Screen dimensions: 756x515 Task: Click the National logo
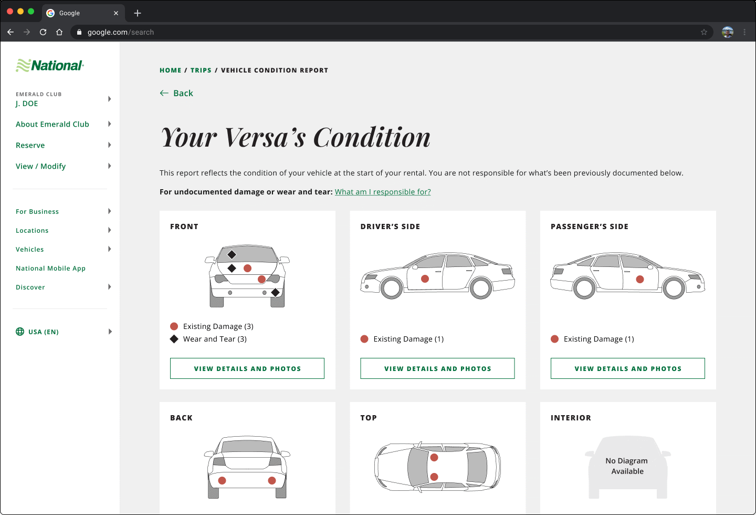coord(50,66)
